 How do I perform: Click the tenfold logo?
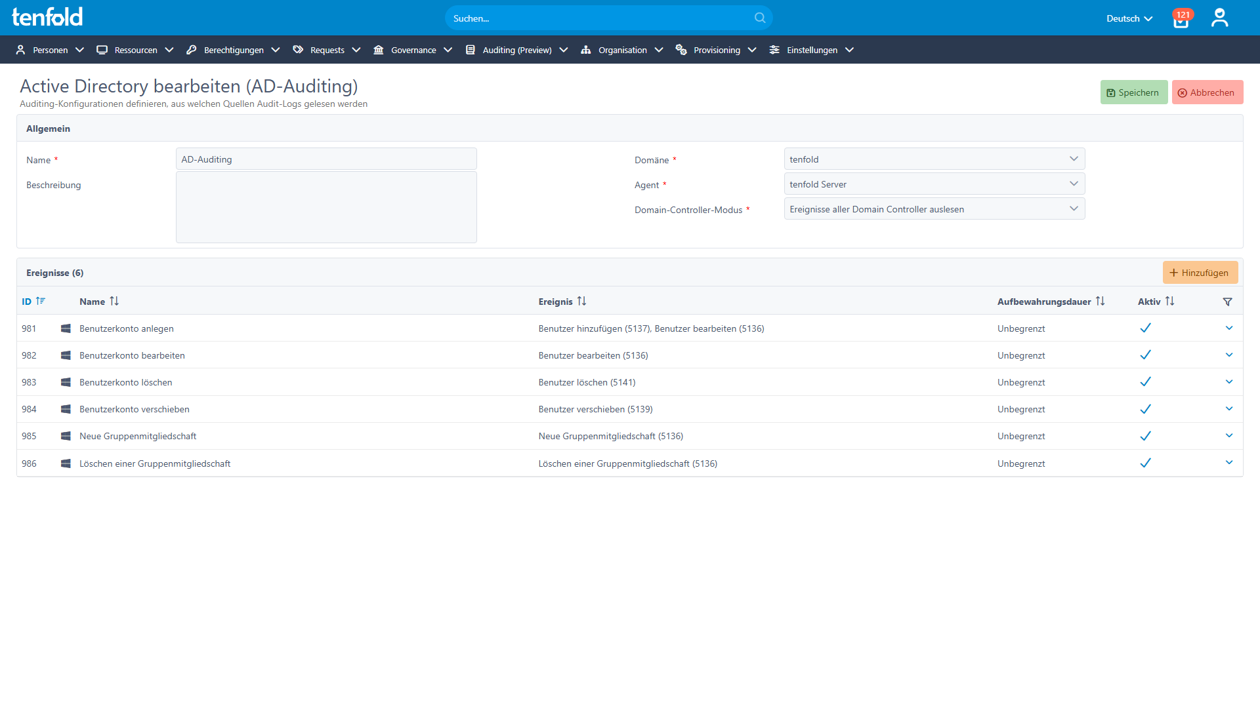coord(46,17)
